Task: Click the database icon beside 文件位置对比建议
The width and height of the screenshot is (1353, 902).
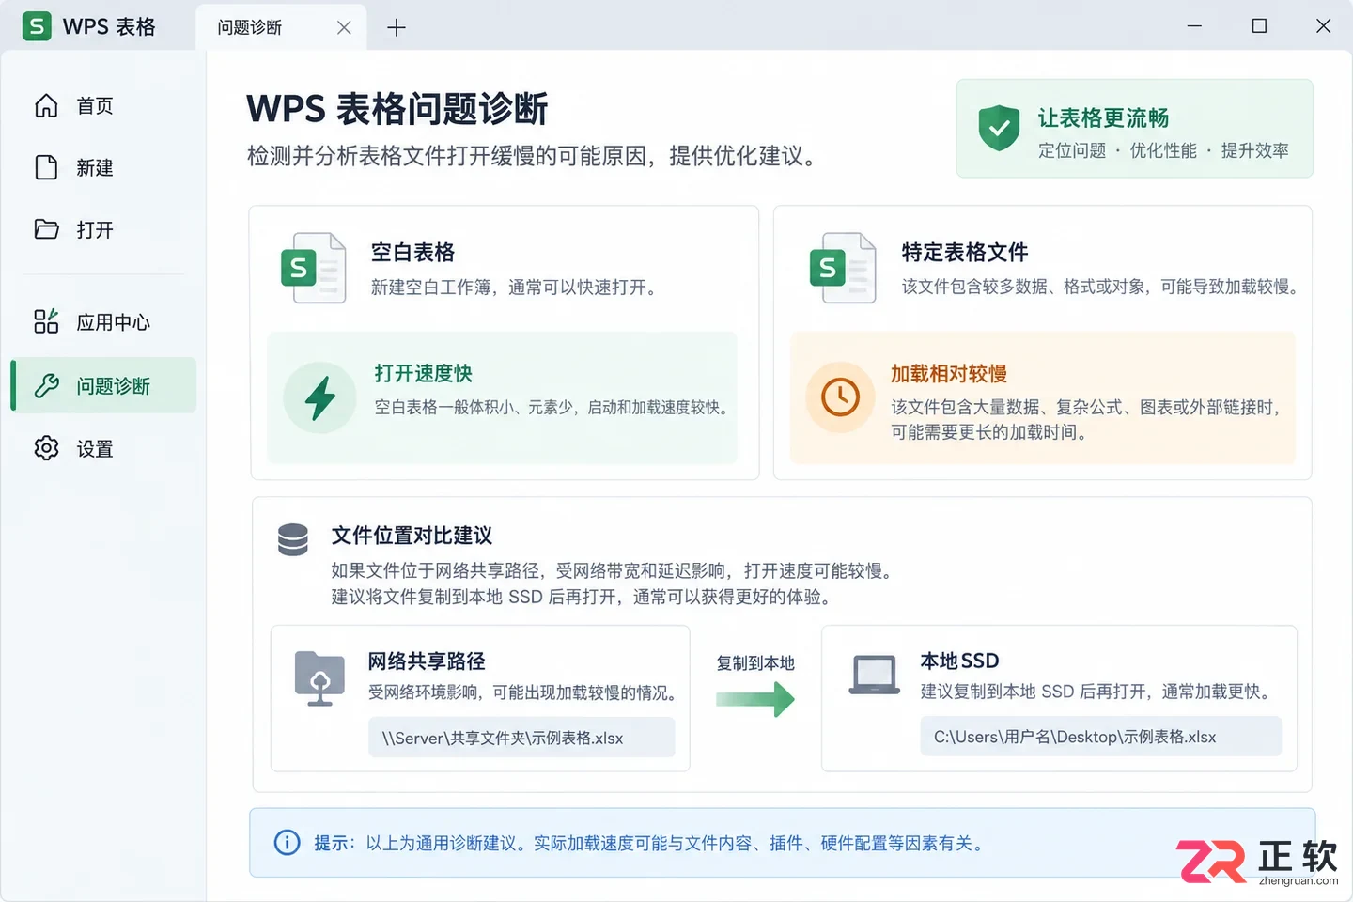Action: (x=293, y=540)
